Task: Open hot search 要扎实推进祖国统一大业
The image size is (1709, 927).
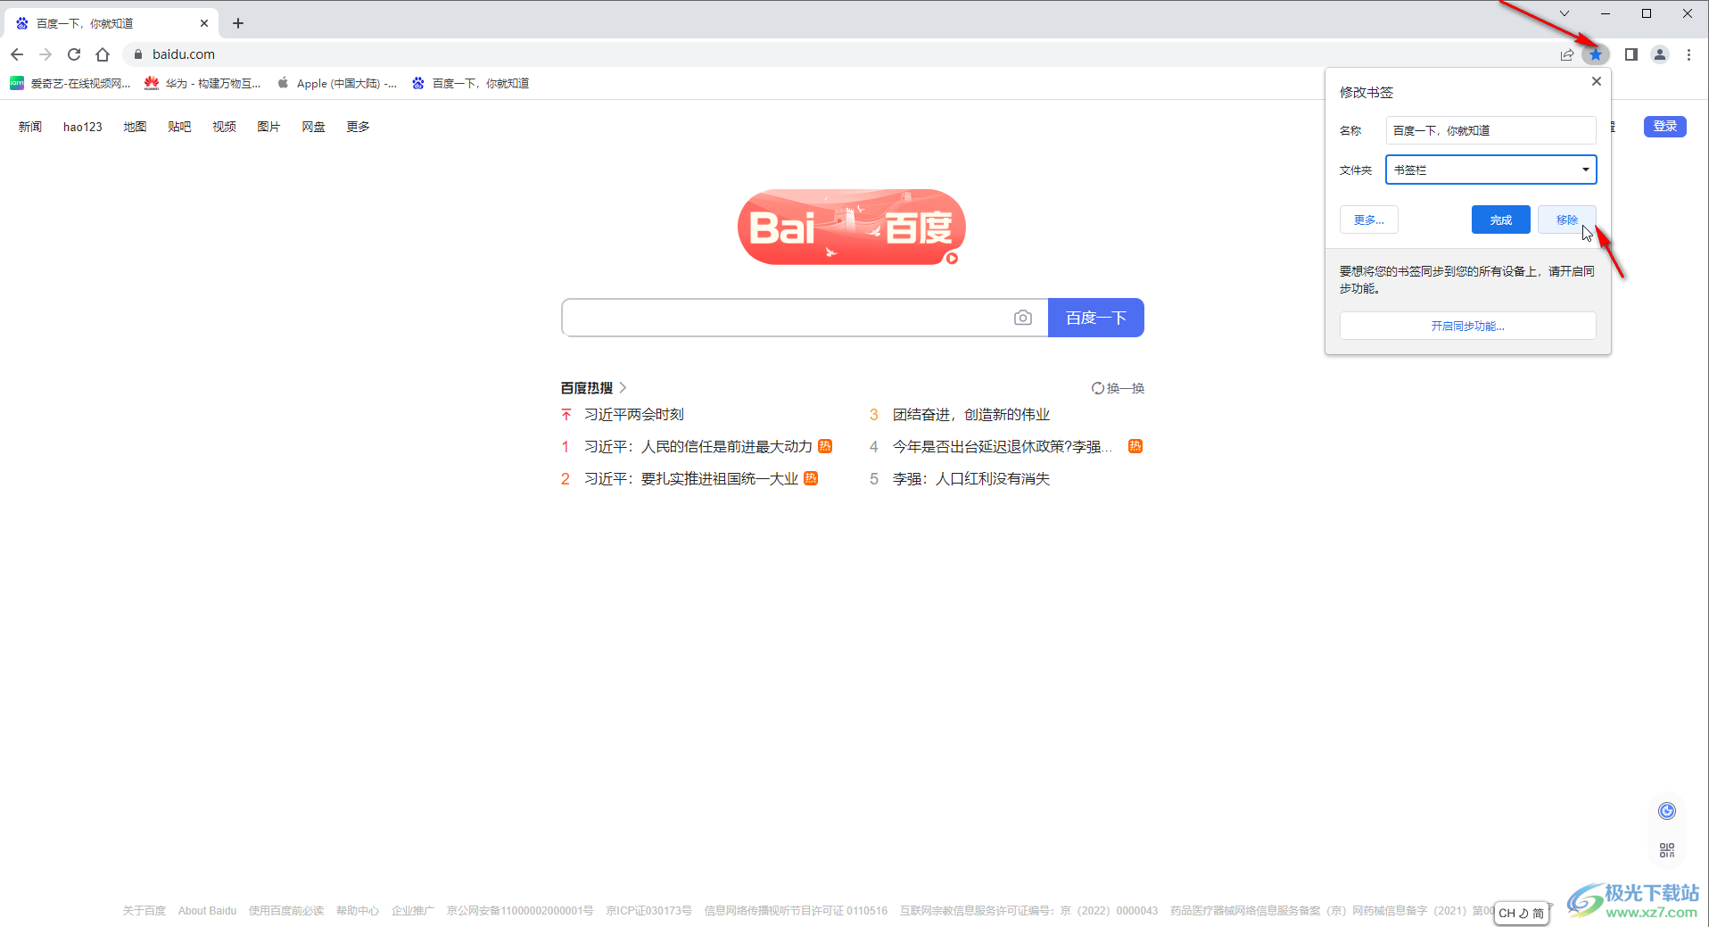Action: tap(691, 479)
